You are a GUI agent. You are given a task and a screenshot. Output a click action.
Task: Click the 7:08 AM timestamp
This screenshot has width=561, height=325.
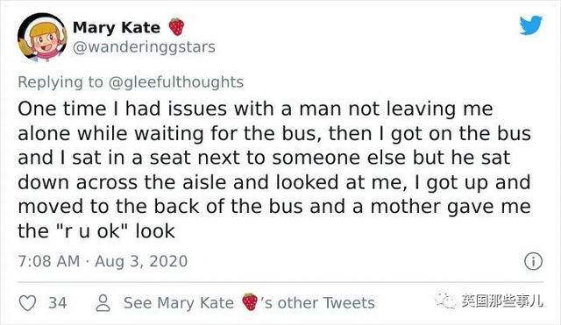(49, 261)
